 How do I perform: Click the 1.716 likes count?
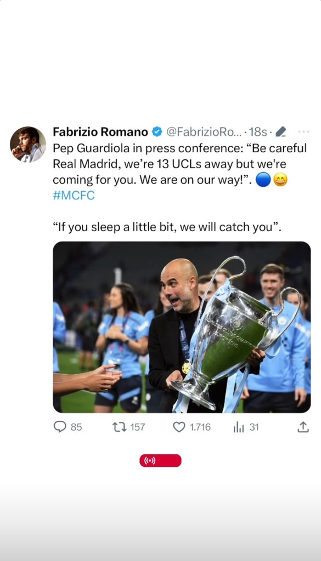(x=200, y=427)
